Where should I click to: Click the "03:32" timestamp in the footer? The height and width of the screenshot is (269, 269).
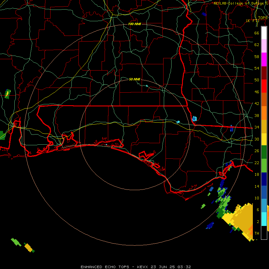(184, 267)
